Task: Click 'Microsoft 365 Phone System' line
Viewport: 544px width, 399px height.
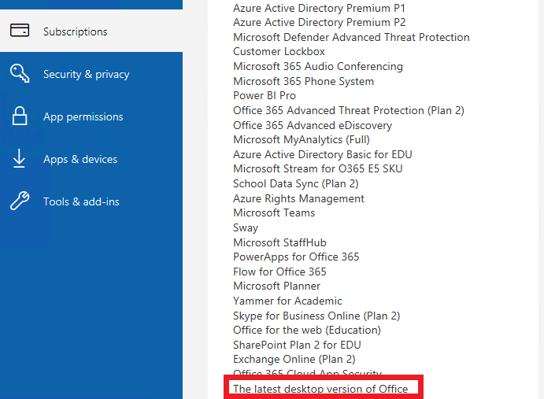Action: click(304, 81)
